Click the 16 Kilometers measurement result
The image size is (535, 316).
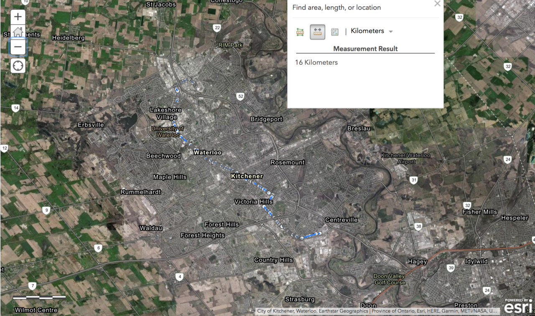316,63
